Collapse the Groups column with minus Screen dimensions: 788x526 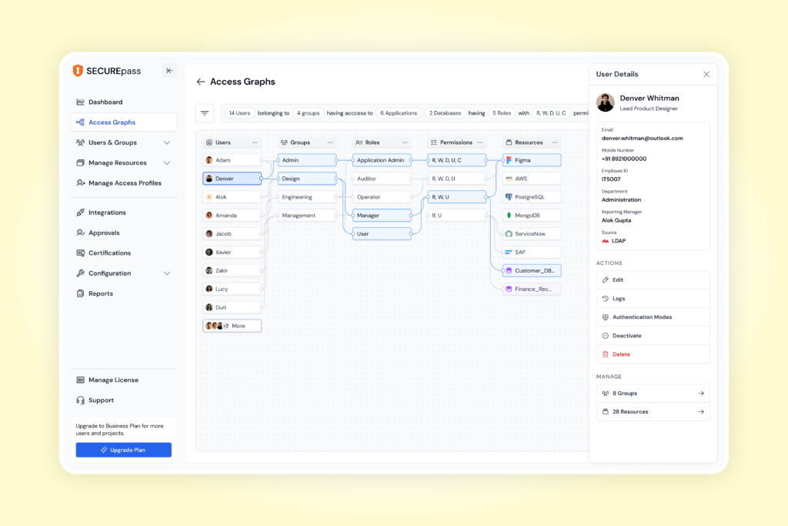coord(330,142)
